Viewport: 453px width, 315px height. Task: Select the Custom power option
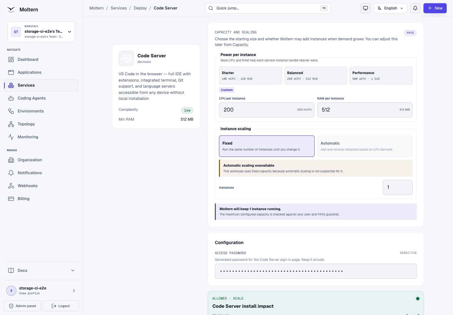pyautogui.click(x=227, y=90)
